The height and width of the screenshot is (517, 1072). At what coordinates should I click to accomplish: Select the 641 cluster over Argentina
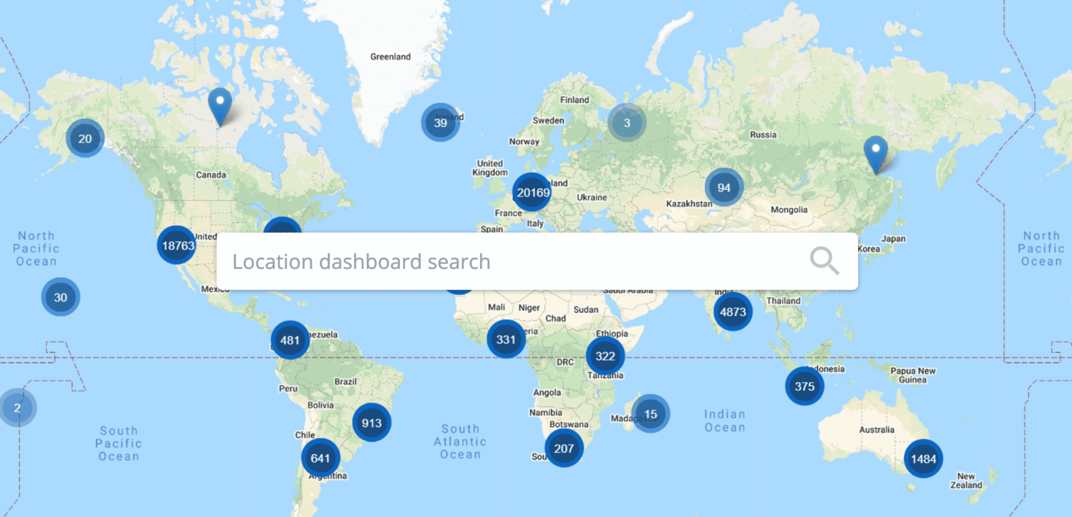(320, 458)
